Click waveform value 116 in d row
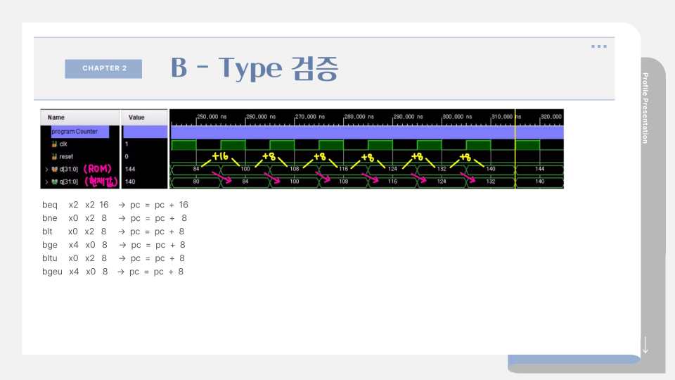 click(x=343, y=169)
